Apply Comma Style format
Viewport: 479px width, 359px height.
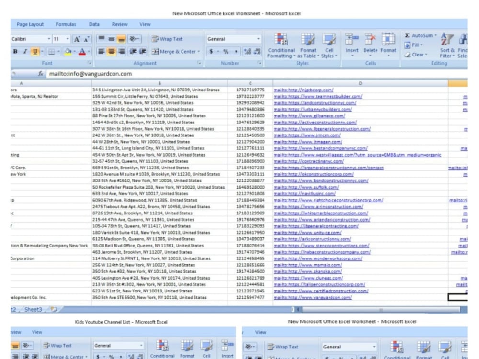(x=236, y=52)
